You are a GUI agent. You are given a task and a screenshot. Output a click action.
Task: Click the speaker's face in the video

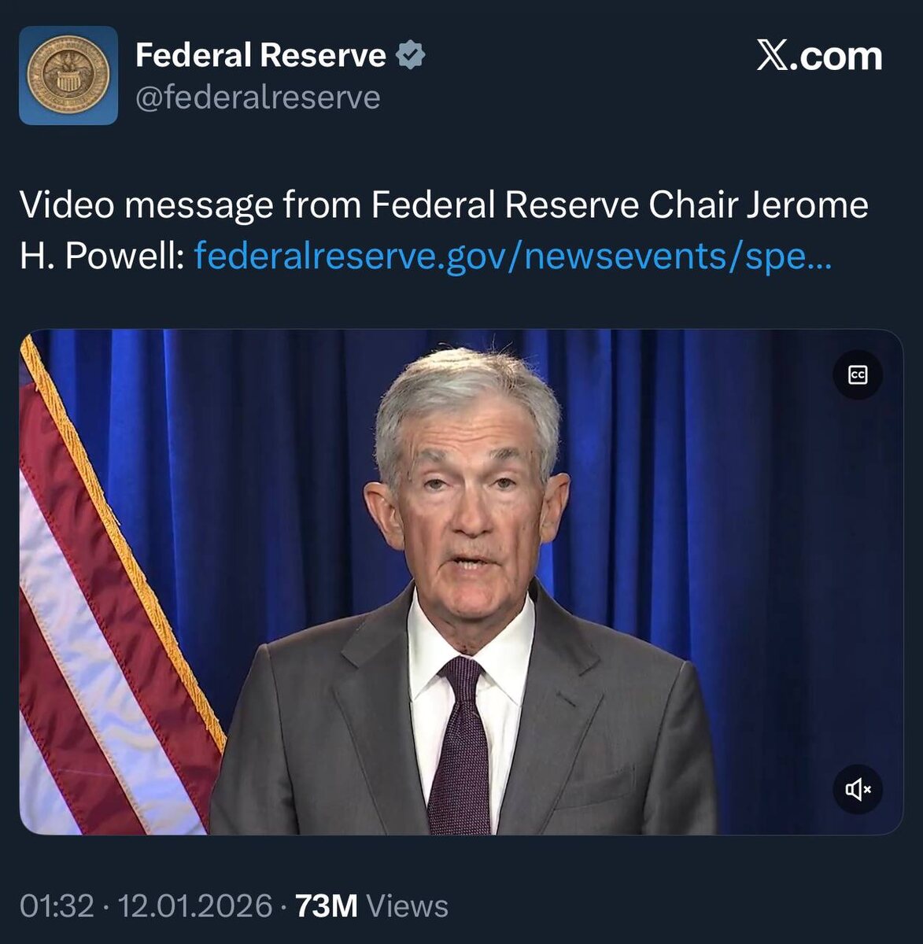coord(469,511)
